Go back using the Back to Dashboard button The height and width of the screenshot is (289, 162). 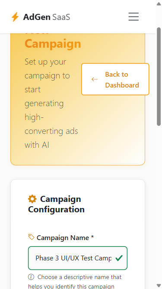tap(115, 79)
